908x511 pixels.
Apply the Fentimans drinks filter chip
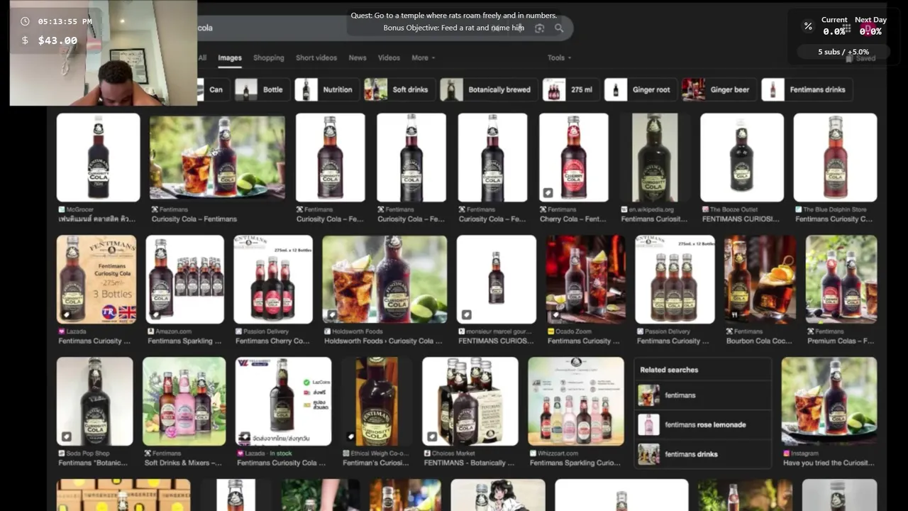(x=806, y=89)
